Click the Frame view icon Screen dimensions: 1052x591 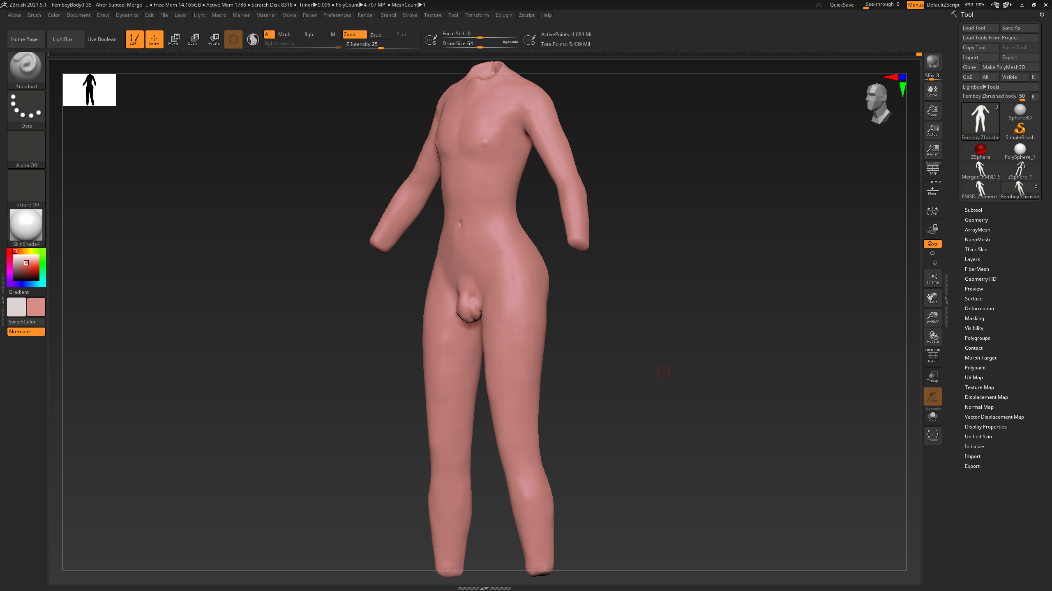[932, 278]
